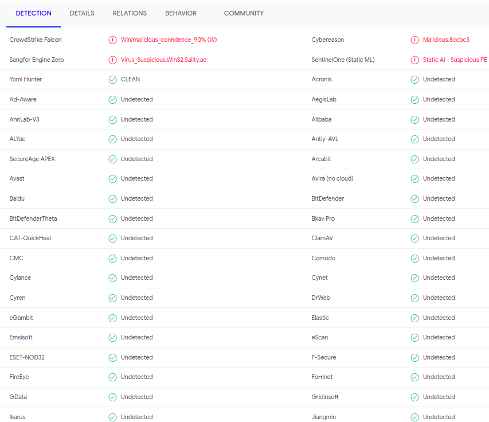489x422 pixels.
Task: Click the ESET-NOD32 engine name
Action: point(27,357)
